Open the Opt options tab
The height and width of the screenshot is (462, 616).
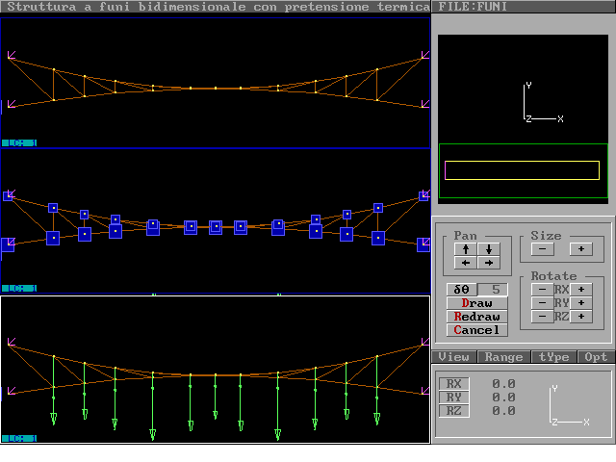(596, 357)
